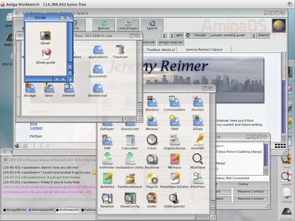Select the #amigaworld channel tab
Viewport: 295px width, 221px height.
[41, 210]
